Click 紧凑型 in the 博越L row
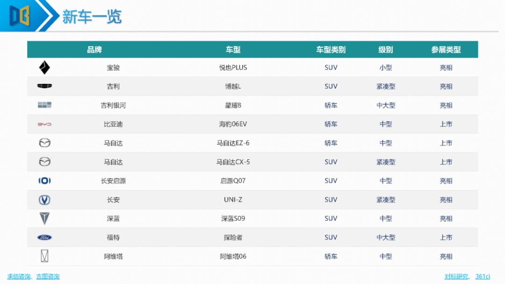 pyautogui.click(x=385, y=87)
